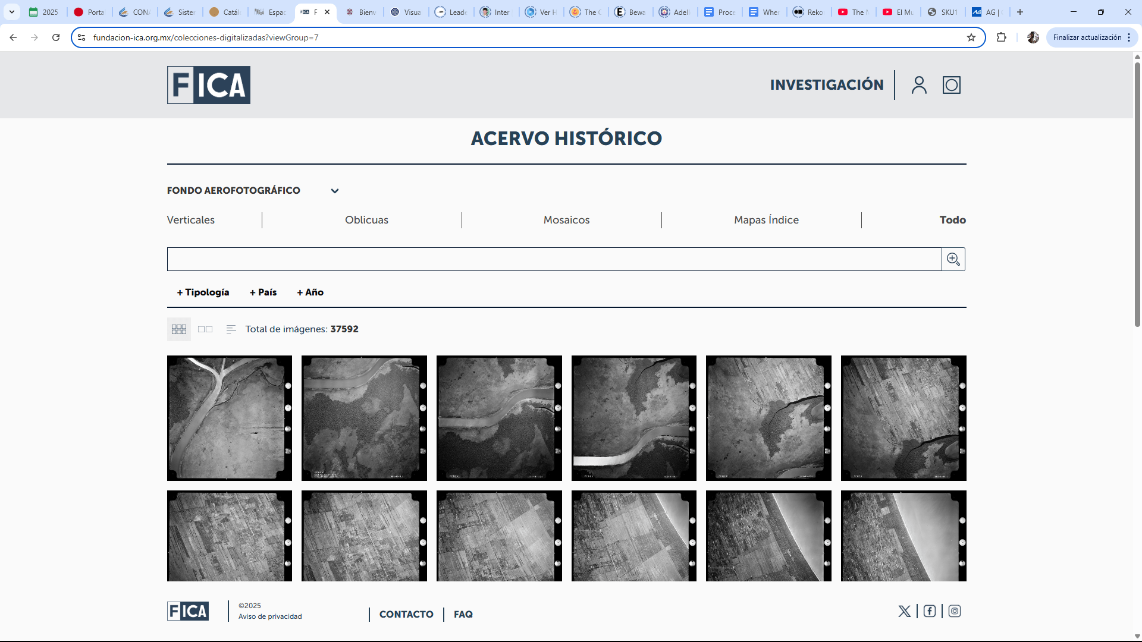Open the Instagram social icon
Screen dimensions: 1142x642
click(x=955, y=611)
